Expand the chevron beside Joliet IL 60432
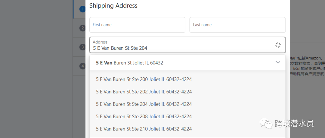Screen dimensions: 325x138 pyautogui.click(x=278, y=62)
